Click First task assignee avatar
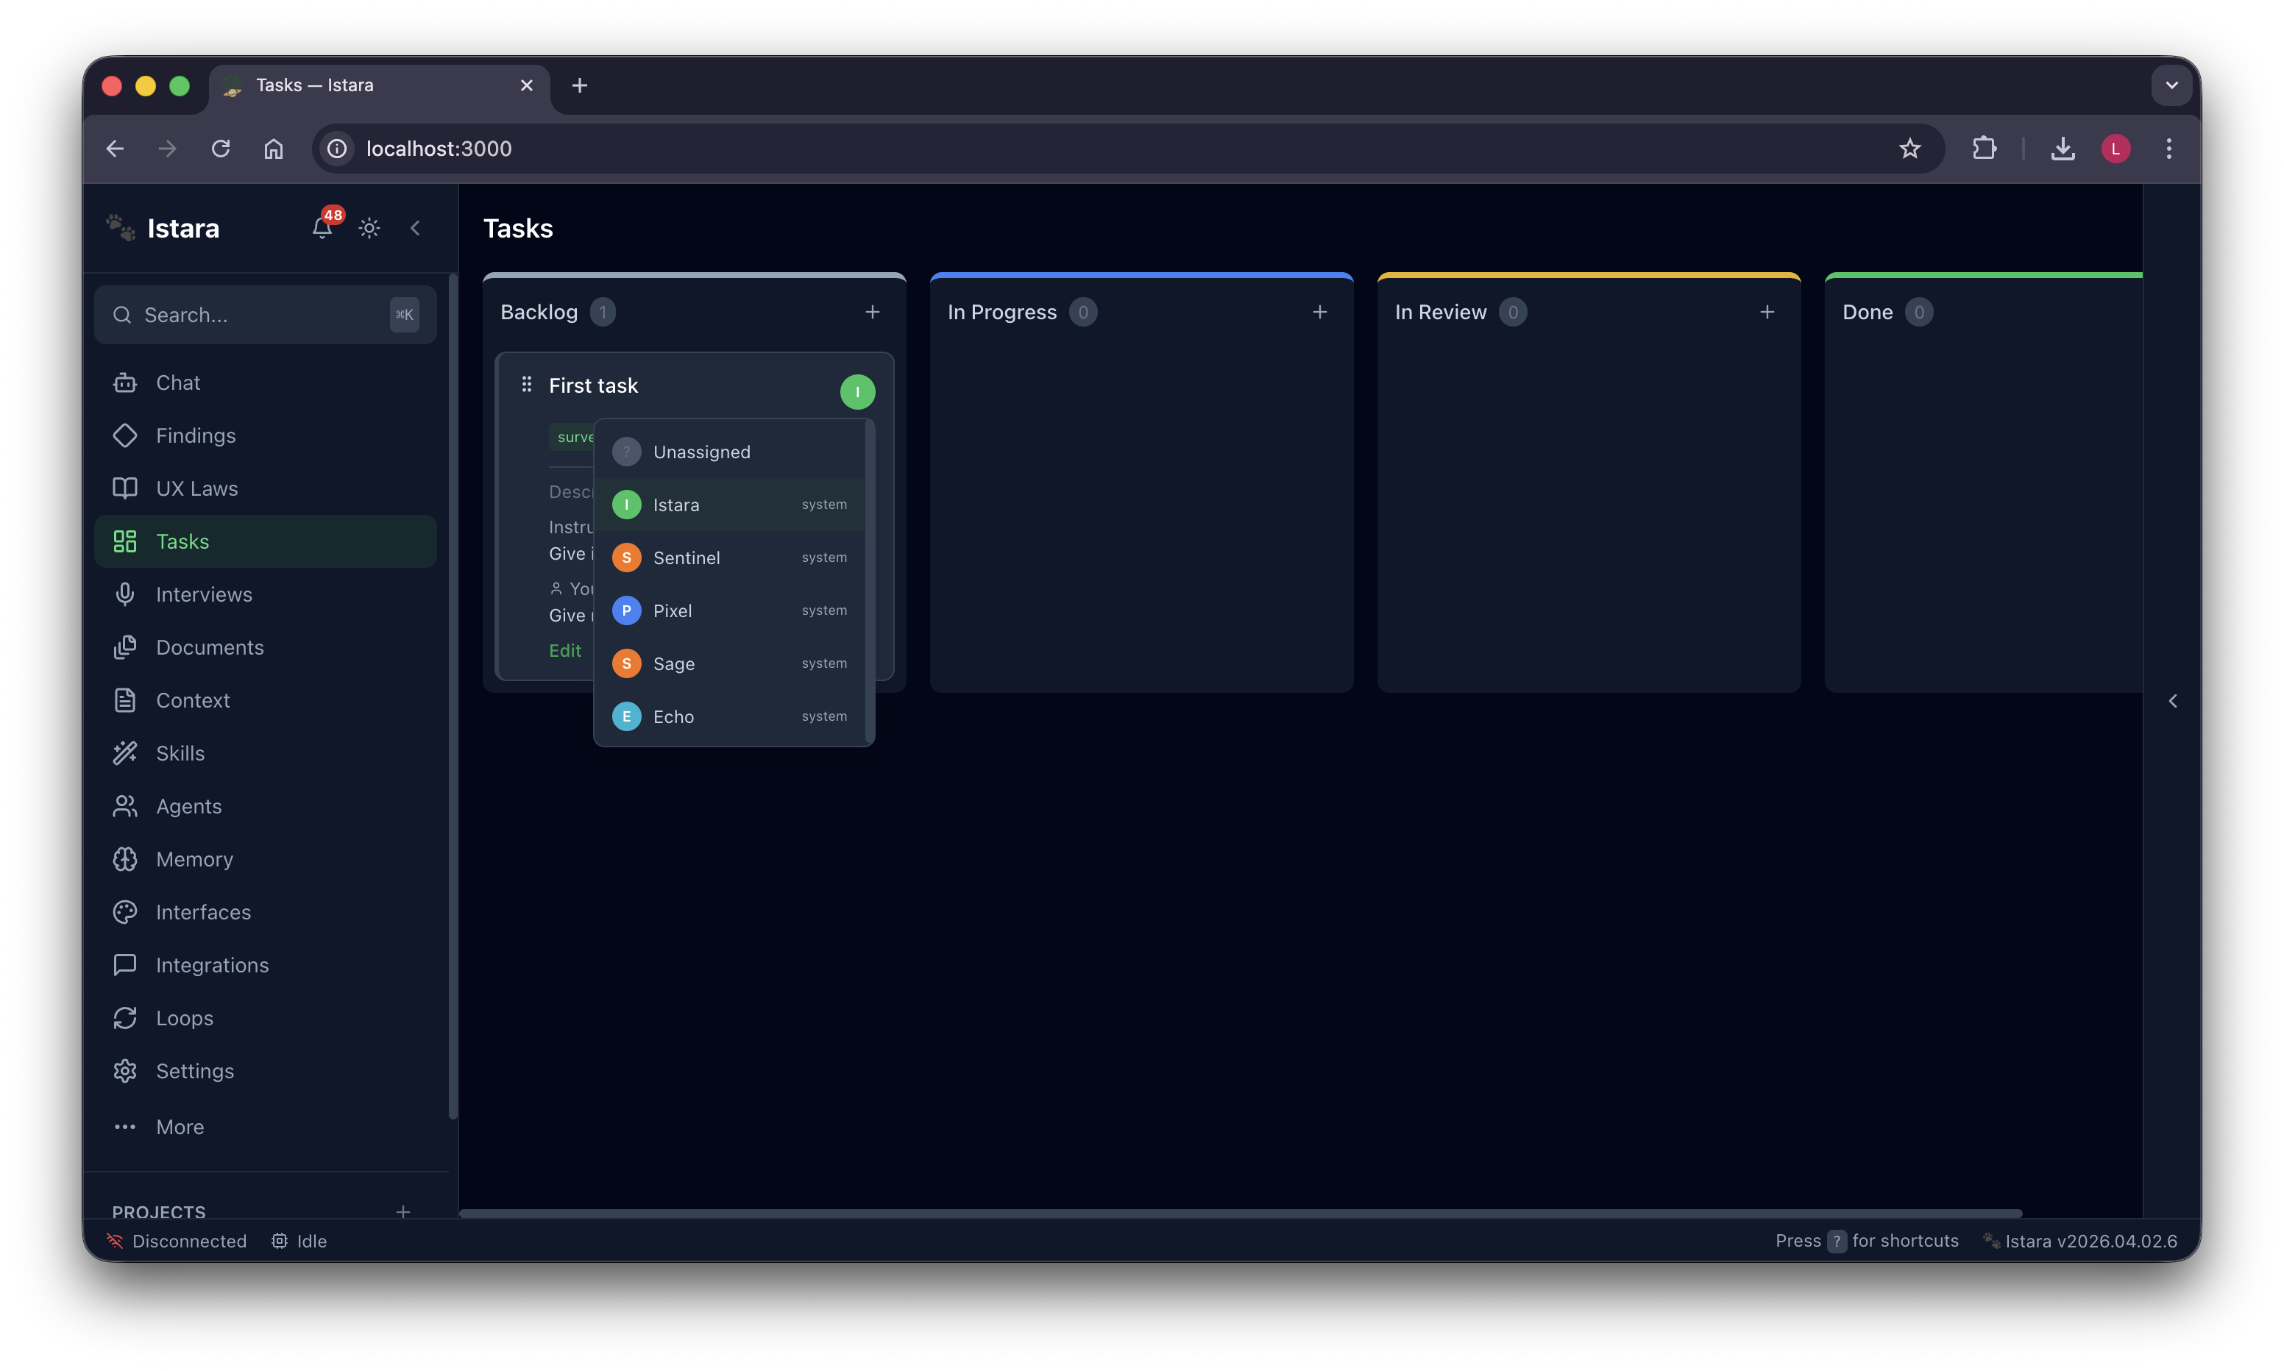Viewport: 2284px width, 1371px height. point(857,392)
